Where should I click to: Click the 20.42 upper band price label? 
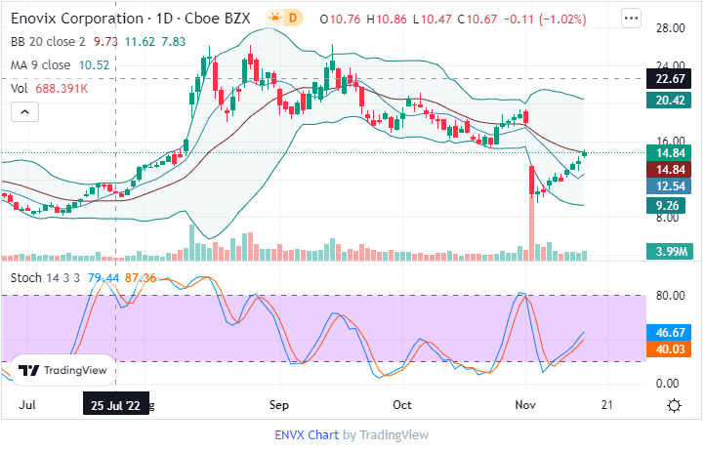point(669,100)
